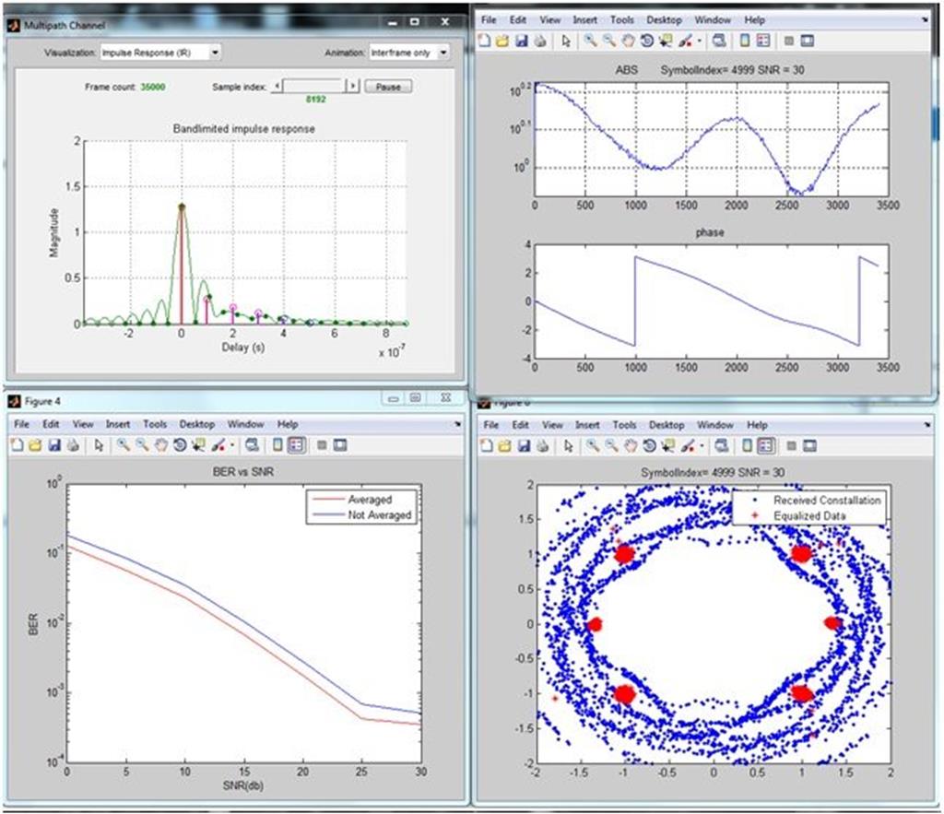Select the Zoom In tool in Figure 4
944x814 pixels.
tap(122, 445)
